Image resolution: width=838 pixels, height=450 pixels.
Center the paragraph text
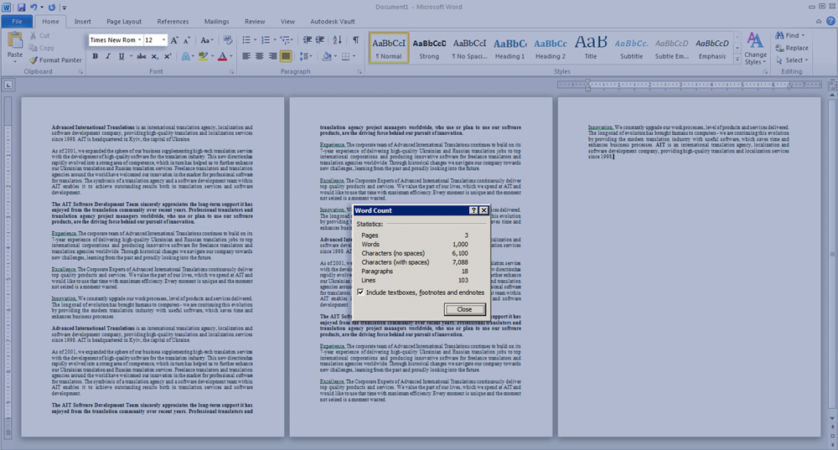(x=259, y=56)
